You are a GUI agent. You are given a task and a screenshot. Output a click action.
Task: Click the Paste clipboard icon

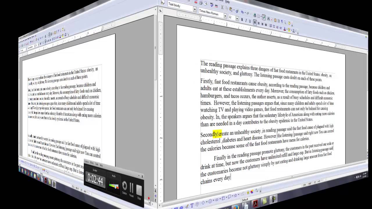[x=230, y=9]
